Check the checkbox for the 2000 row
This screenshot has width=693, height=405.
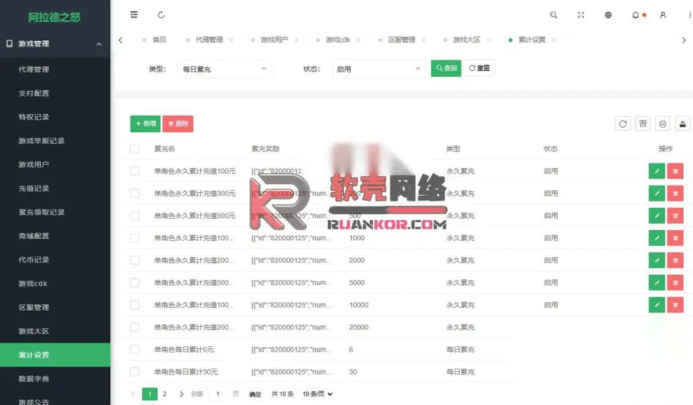point(135,260)
